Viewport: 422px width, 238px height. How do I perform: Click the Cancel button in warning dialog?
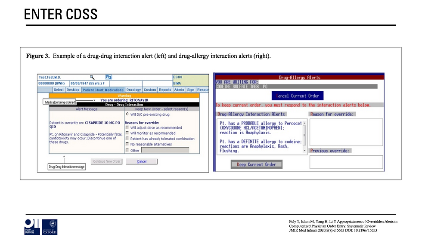[x=142, y=161]
